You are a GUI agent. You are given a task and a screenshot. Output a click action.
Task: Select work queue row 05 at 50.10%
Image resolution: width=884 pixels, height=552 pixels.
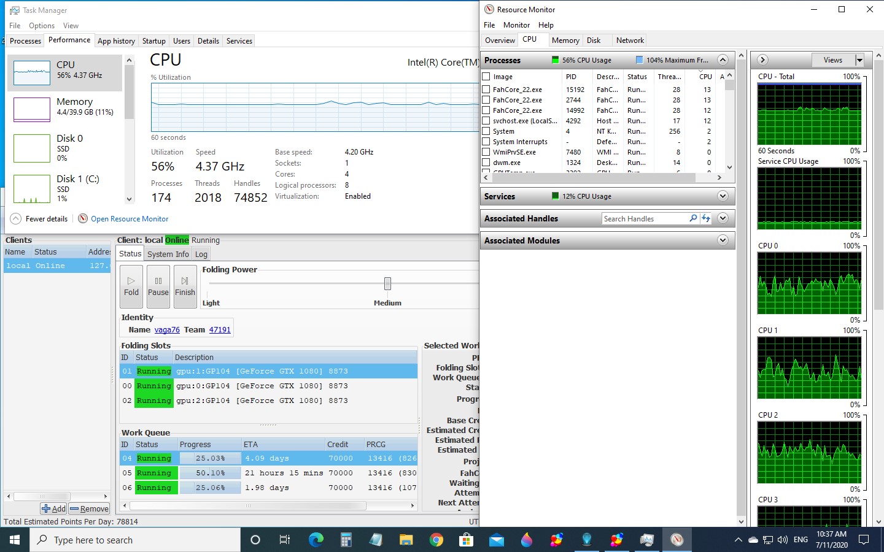tap(268, 473)
